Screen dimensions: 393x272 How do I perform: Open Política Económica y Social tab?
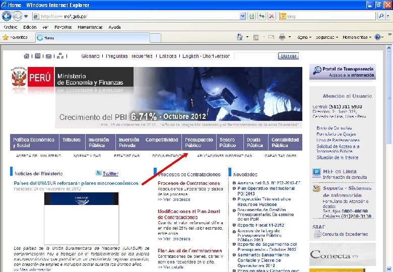click(x=34, y=142)
